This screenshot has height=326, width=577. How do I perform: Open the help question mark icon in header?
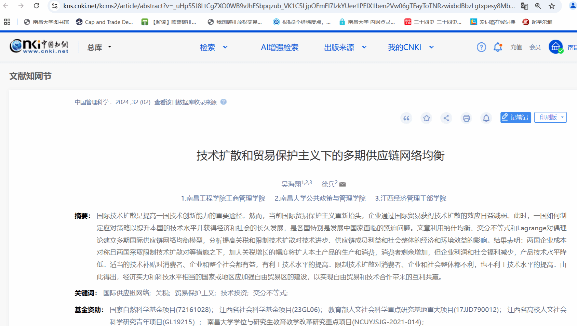click(x=481, y=47)
